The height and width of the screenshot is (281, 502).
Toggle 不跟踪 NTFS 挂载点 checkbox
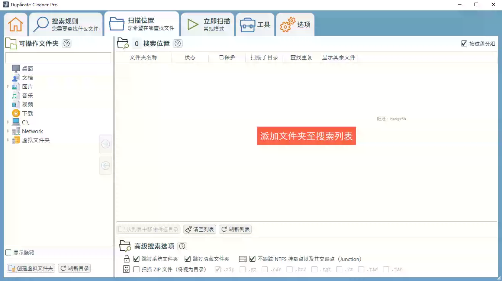coord(252,259)
